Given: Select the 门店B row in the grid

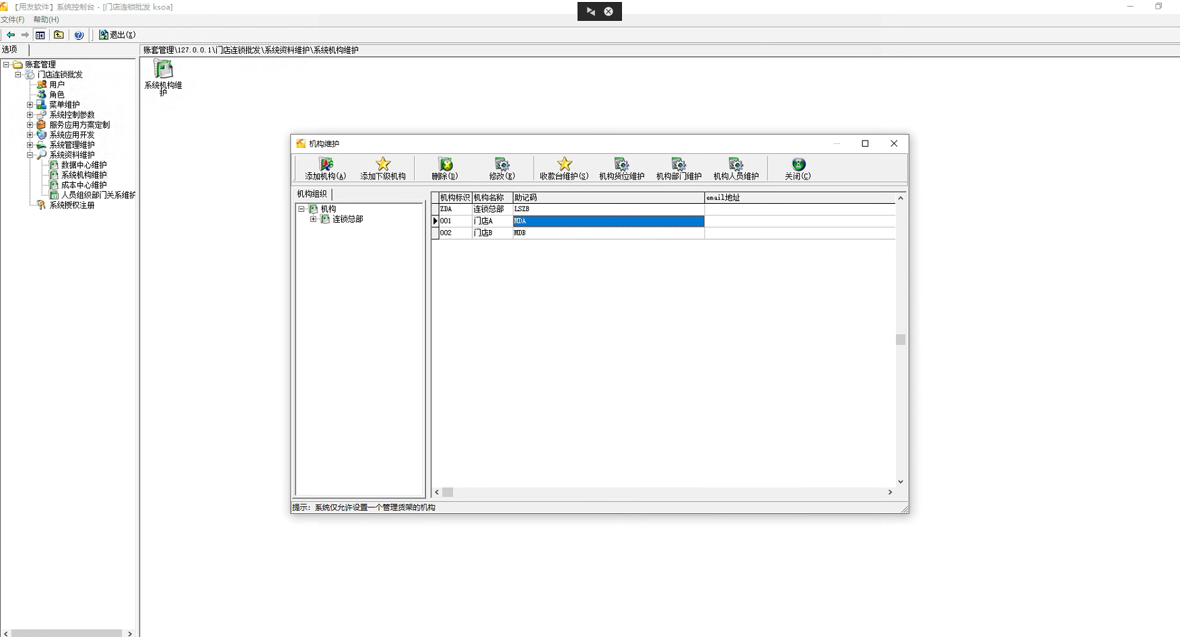Looking at the screenshot, I should (x=483, y=233).
